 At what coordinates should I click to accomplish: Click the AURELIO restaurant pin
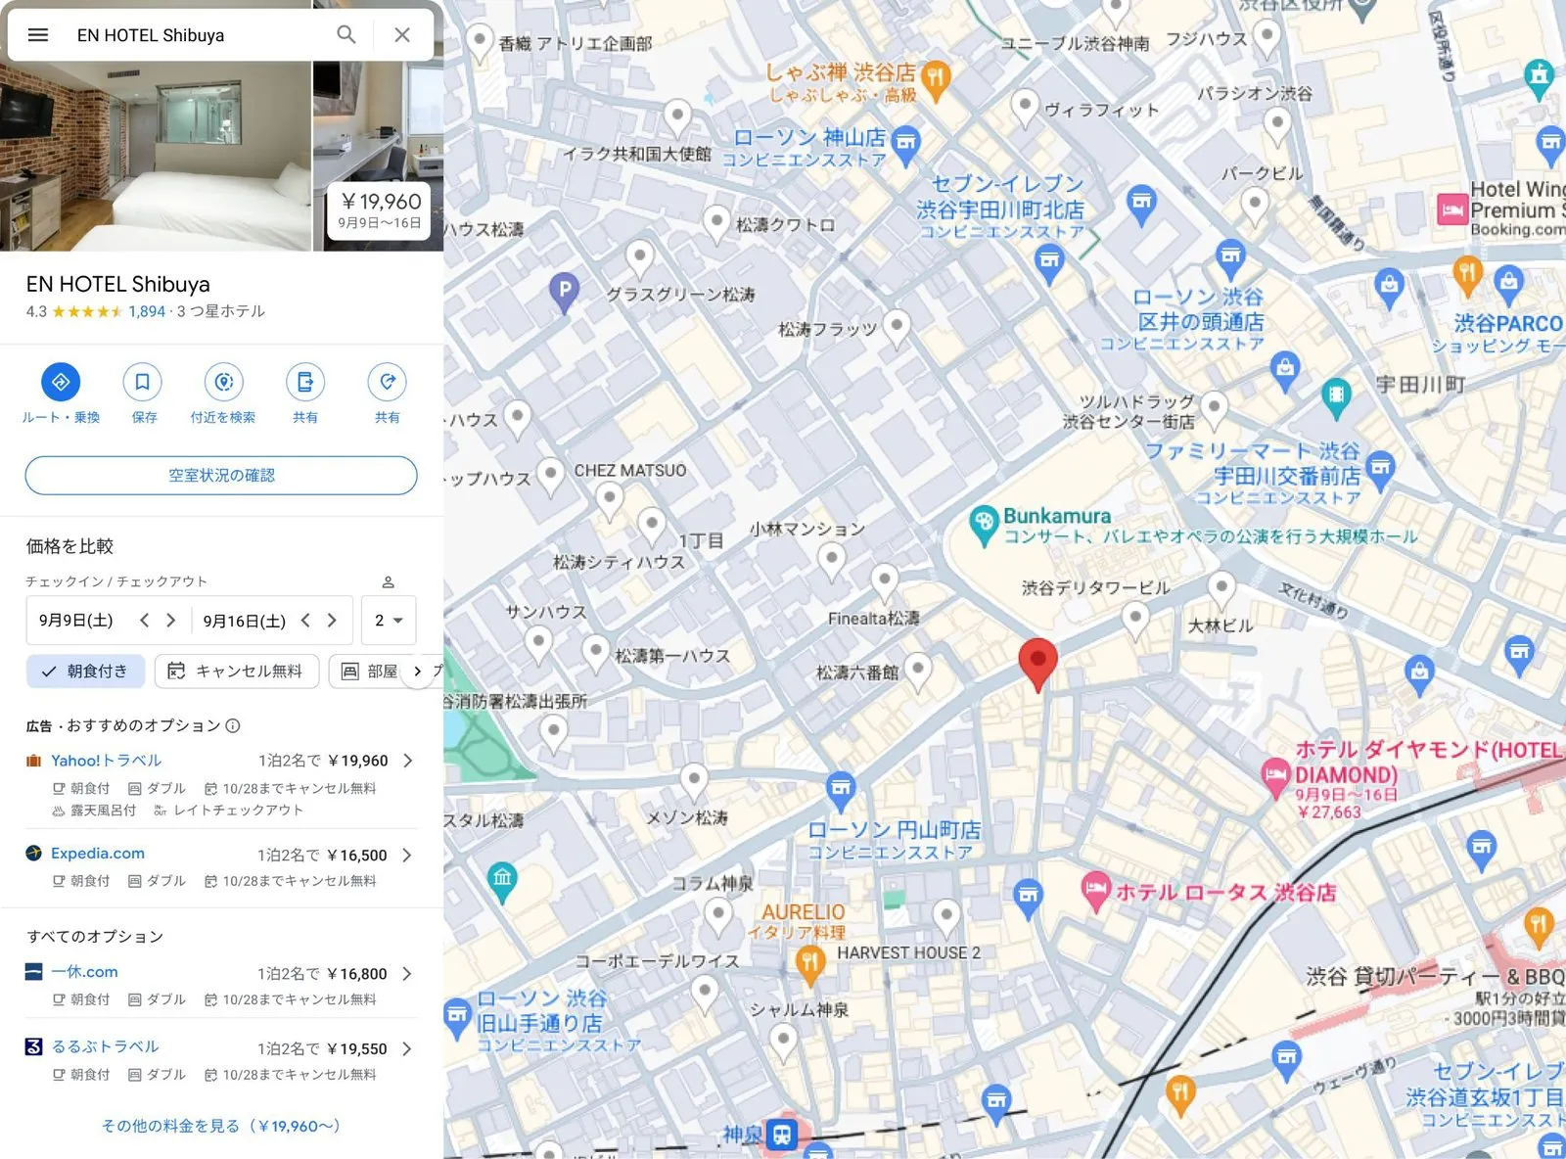(x=808, y=965)
